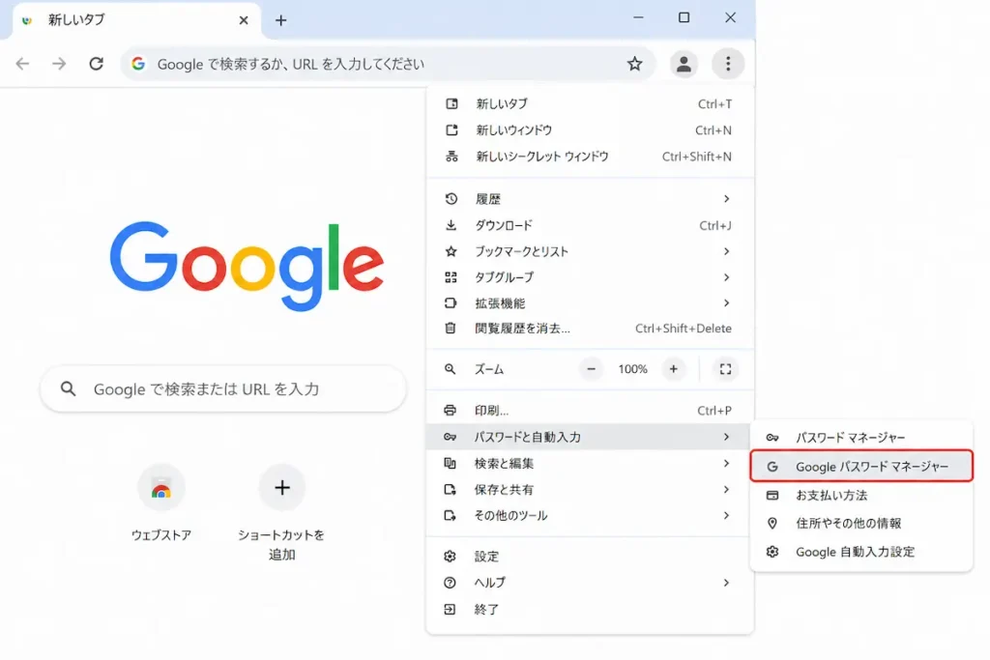990x660 pixels.
Task: Open the profile avatar button
Action: [x=684, y=64]
